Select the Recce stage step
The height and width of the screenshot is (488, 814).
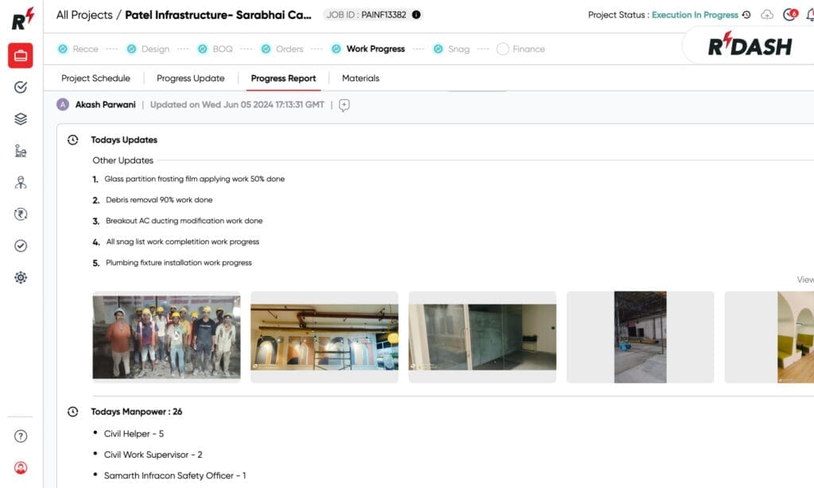pyautogui.click(x=78, y=49)
